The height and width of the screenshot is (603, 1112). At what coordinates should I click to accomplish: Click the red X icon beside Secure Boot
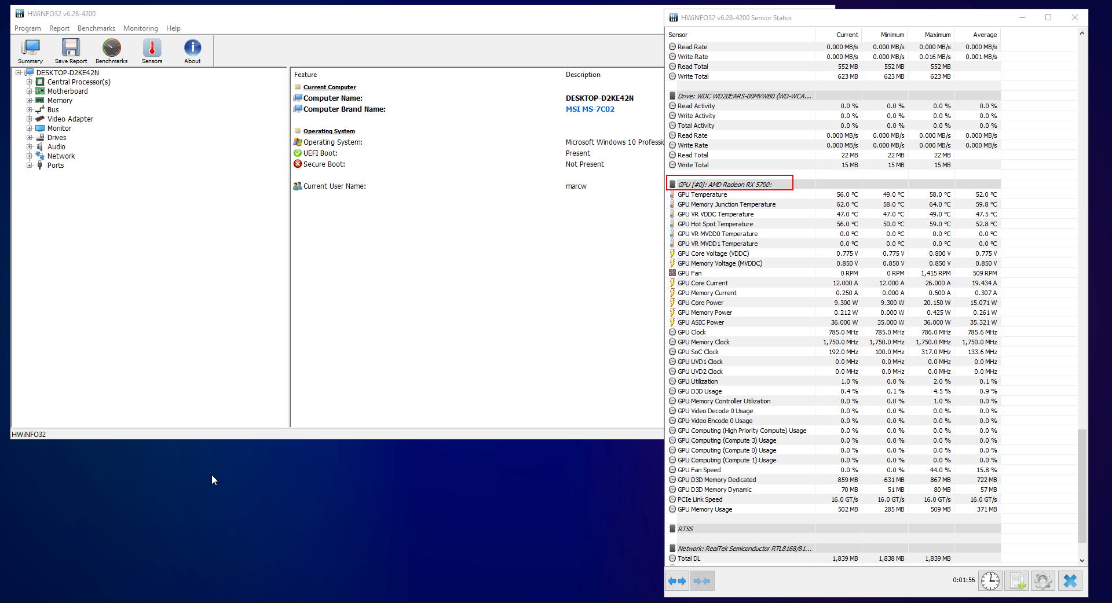298,164
